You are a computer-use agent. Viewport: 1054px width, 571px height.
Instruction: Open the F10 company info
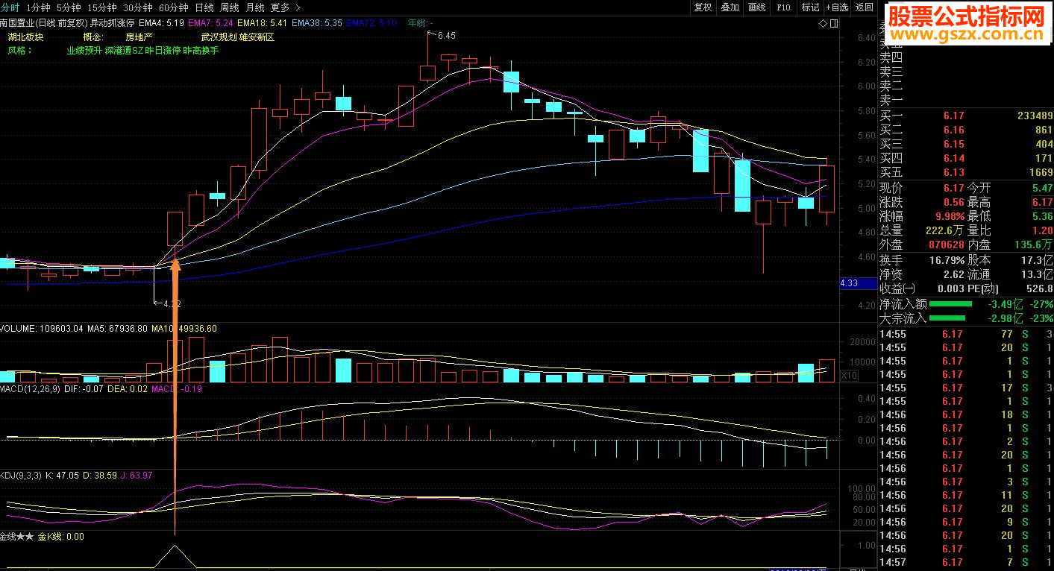(783, 7)
